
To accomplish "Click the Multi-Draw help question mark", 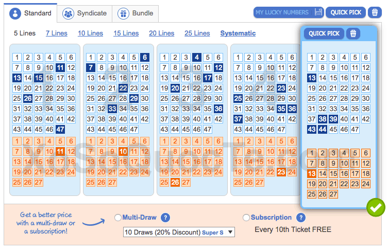I will tap(165, 218).
